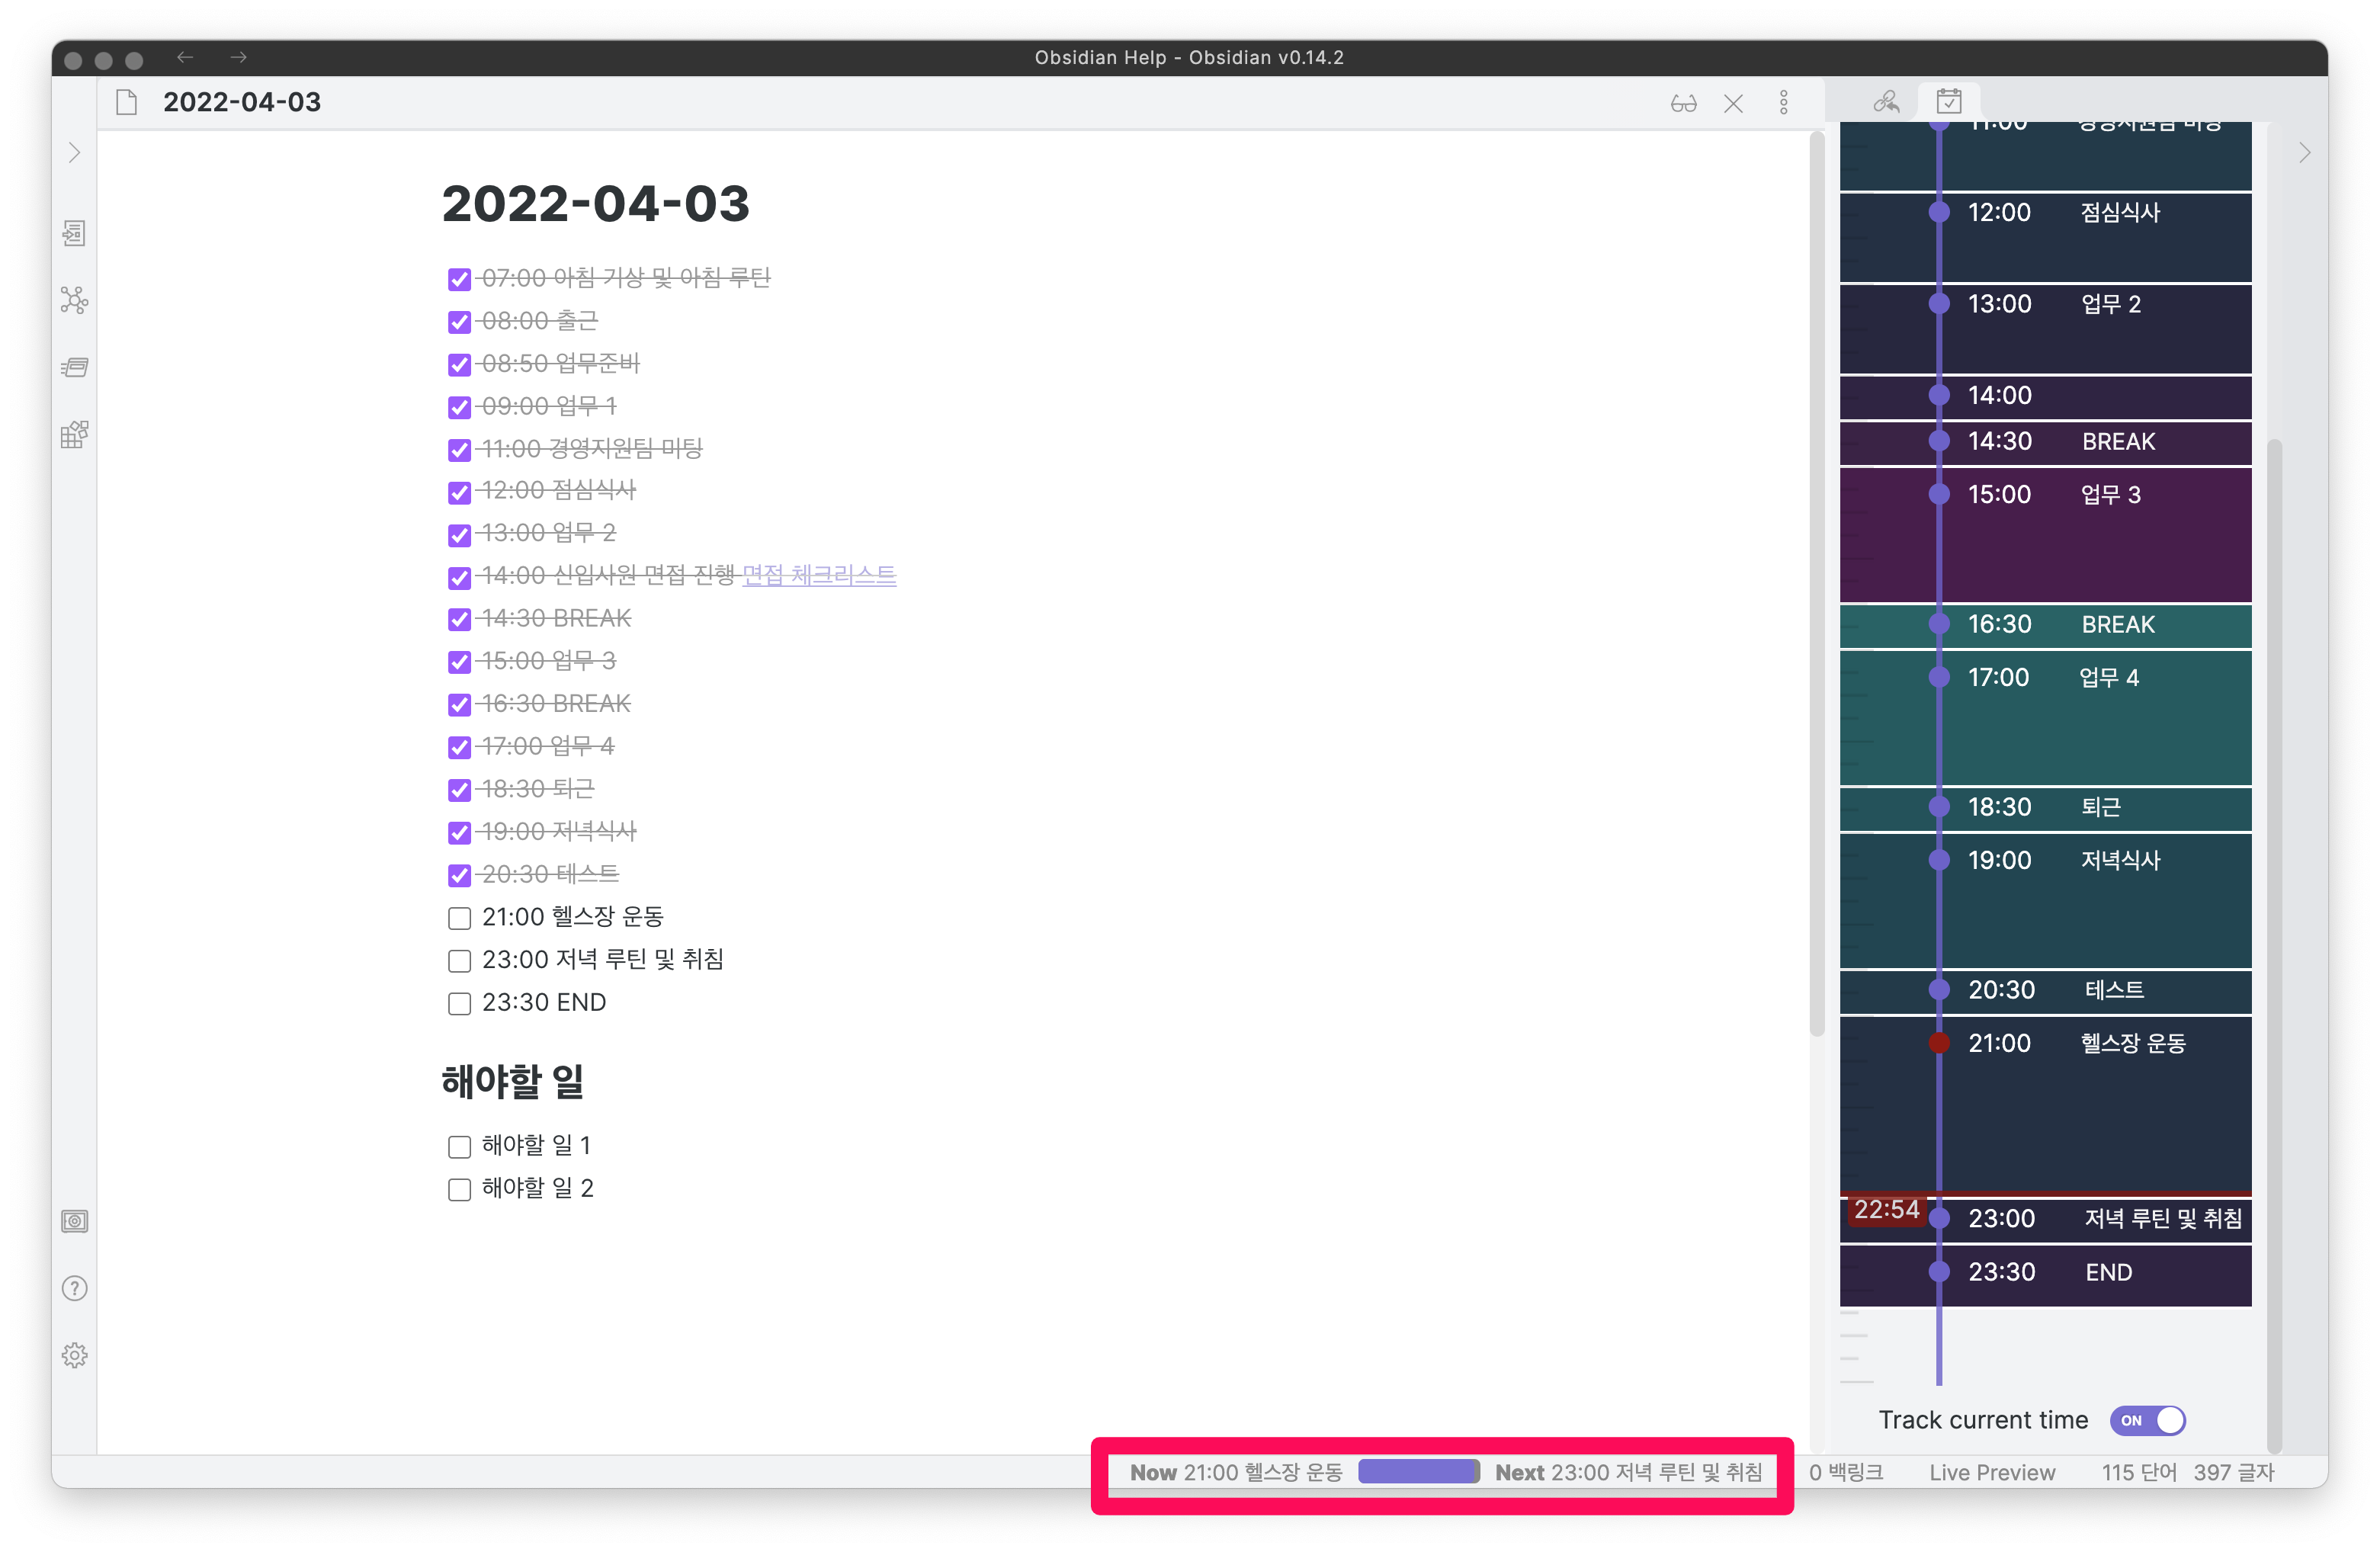Image resolution: width=2380 pixels, height=1552 pixels.
Task: Click the flashcards icon in left ribbon
Action: 74,367
